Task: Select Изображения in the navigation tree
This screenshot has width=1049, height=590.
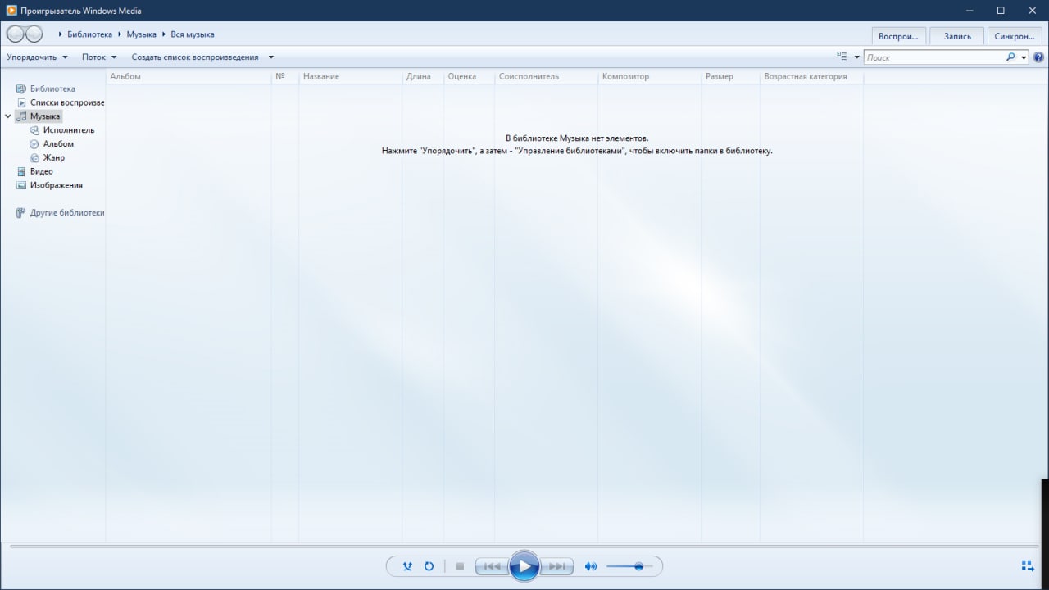Action: click(57, 185)
